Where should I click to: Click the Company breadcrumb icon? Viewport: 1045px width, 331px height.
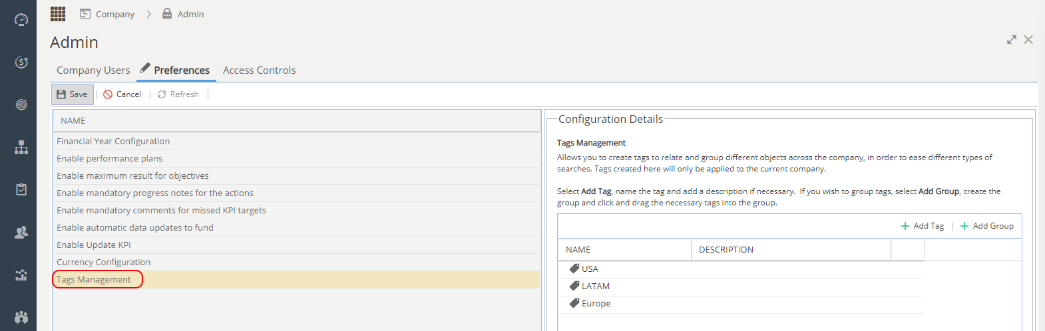point(85,14)
